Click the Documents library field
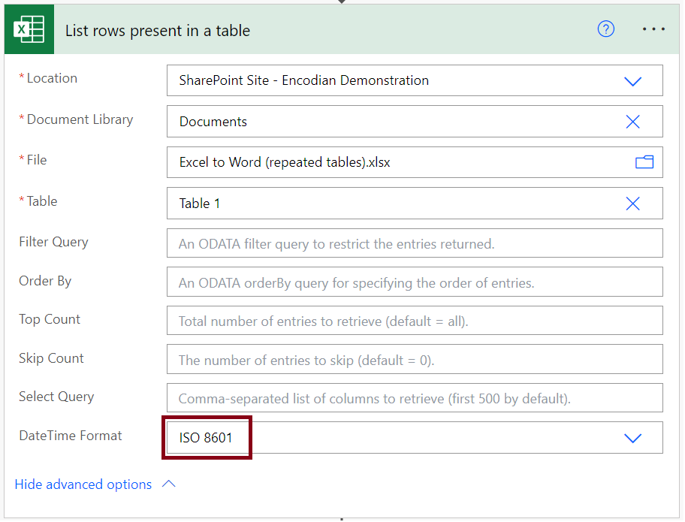Viewport: 685px width, 522px height. pos(415,122)
